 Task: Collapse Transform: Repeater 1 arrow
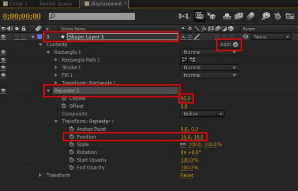click(x=56, y=121)
